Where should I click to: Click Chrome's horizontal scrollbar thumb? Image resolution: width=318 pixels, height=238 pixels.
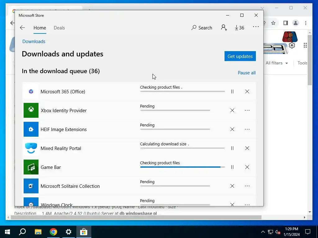(x=136, y=217)
